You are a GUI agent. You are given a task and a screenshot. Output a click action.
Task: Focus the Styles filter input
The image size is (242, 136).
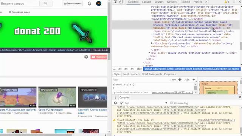pos(140,80)
